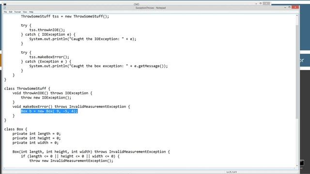The height and width of the screenshot is (174, 310).
Task: Click the Notepad icon in title bar
Action: tap(5, 8)
